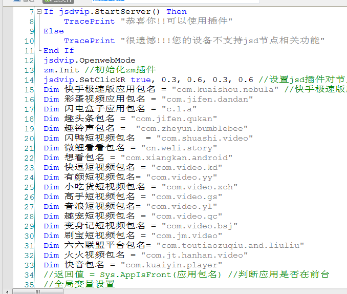
Task: Click variable 闪电盒子应用包名
Action: pyautogui.click(x=105, y=109)
